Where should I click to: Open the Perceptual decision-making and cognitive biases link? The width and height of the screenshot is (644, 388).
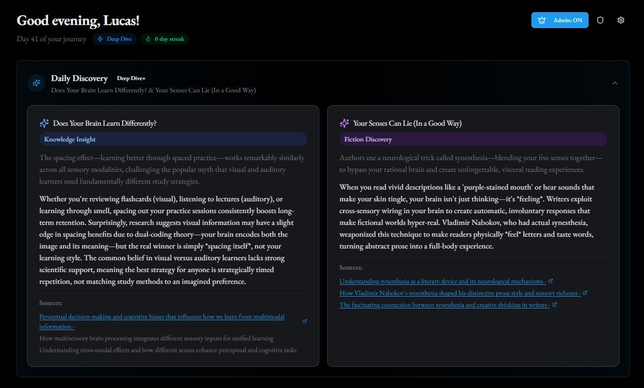click(x=162, y=317)
